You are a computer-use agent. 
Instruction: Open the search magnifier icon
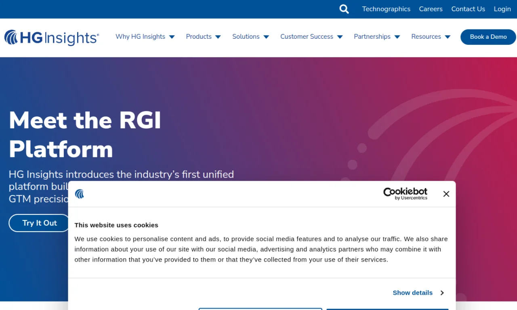coord(344,9)
